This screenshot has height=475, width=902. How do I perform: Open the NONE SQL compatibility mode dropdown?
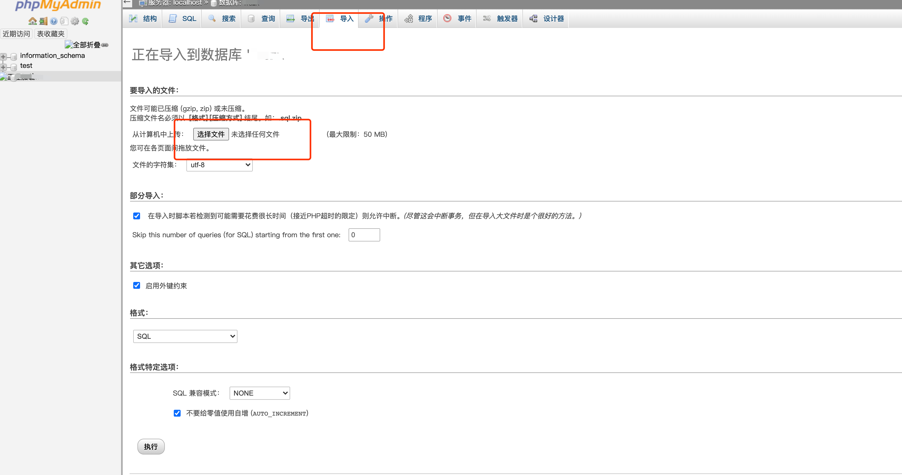260,393
